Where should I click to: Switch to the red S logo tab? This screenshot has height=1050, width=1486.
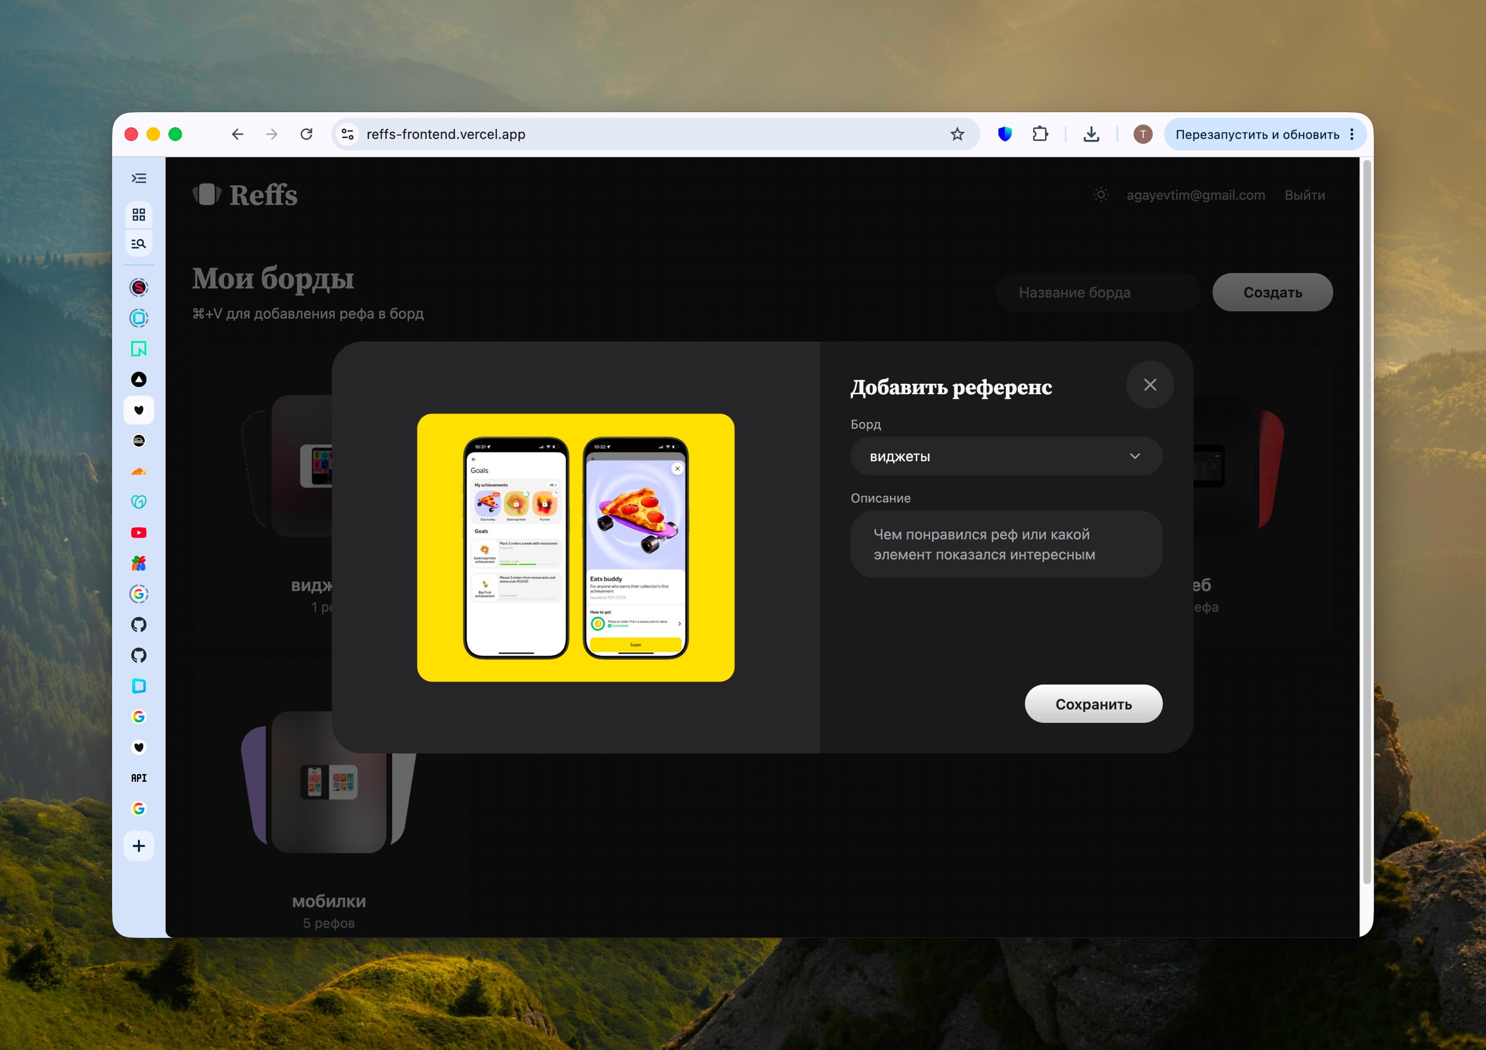tap(139, 287)
